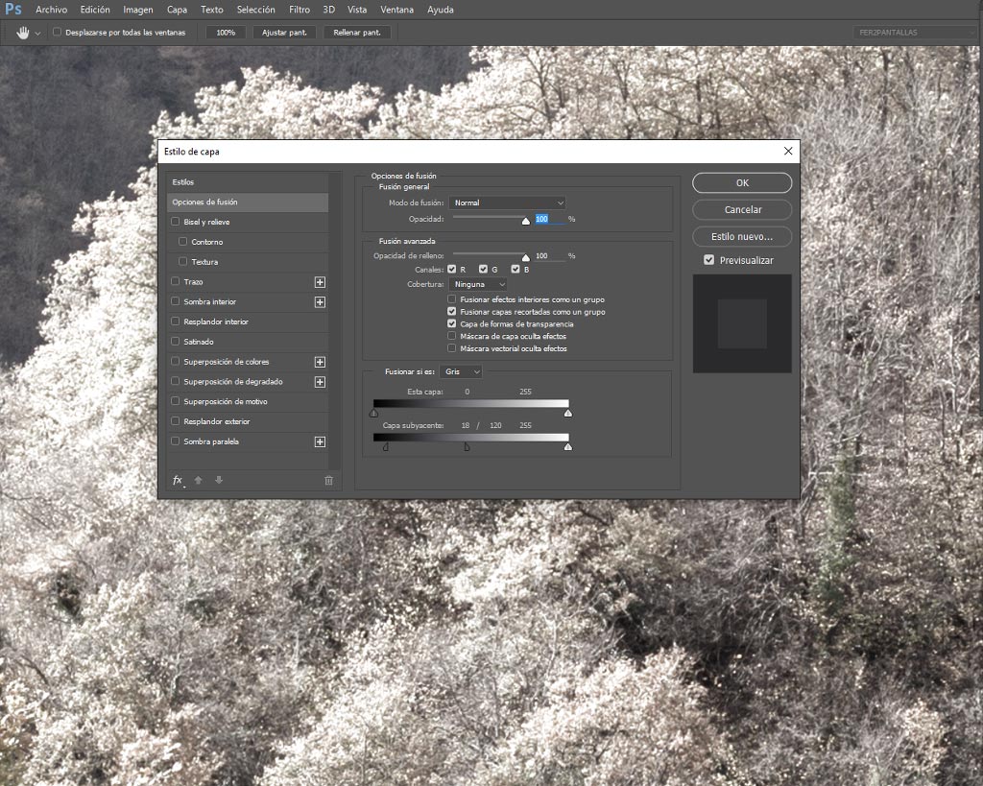Screen dimensions: 983x786
Task: Enable the Contorno checkbox
Action: (x=183, y=241)
